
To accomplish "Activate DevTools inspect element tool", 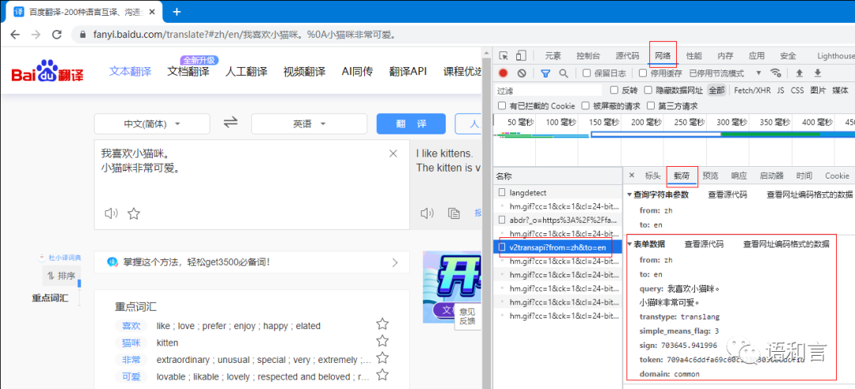I will [x=503, y=55].
